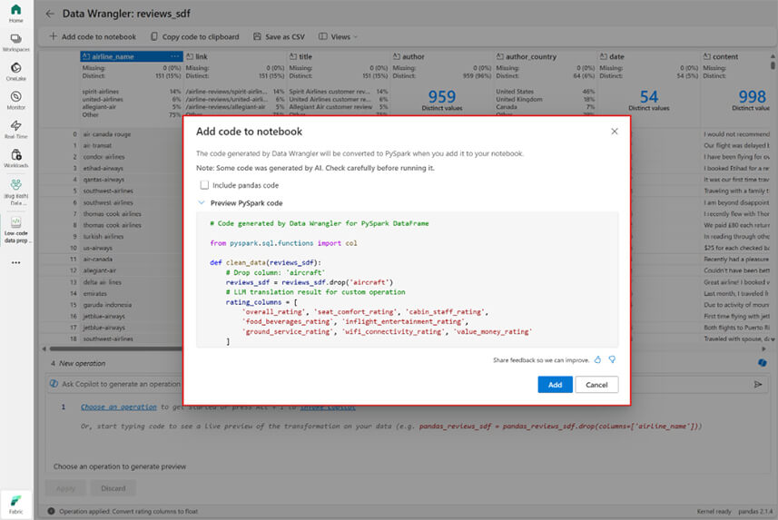Click Add code to notebook in toolbar

click(93, 37)
